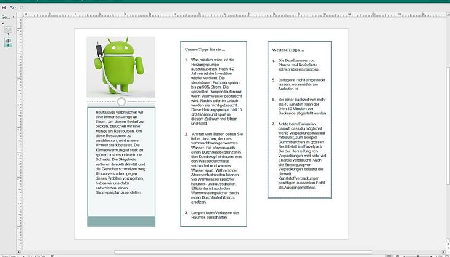Click the vertical scrollbar down arrow
450x257 pixels.
448,240
